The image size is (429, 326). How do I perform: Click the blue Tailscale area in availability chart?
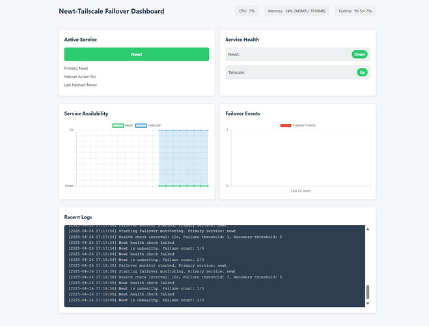tap(184, 158)
